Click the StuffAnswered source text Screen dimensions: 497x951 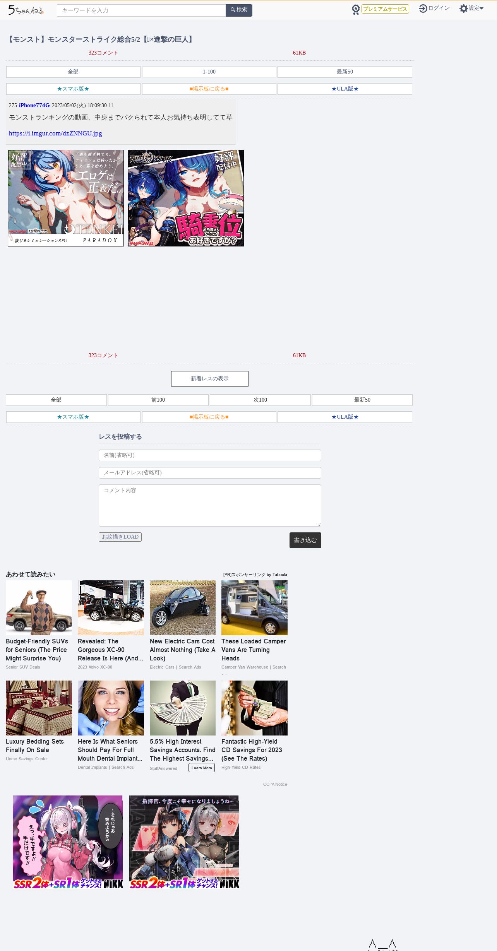pos(163,768)
